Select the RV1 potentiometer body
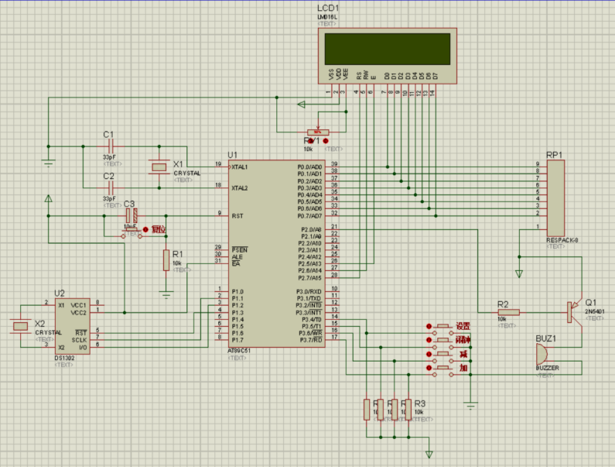Viewport: 615px width, 467px height. [x=318, y=132]
